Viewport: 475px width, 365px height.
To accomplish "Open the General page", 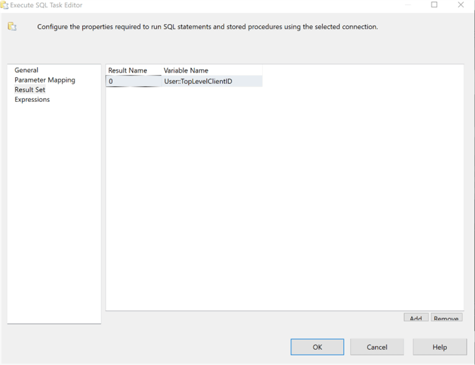I will [x=26, y=70].
